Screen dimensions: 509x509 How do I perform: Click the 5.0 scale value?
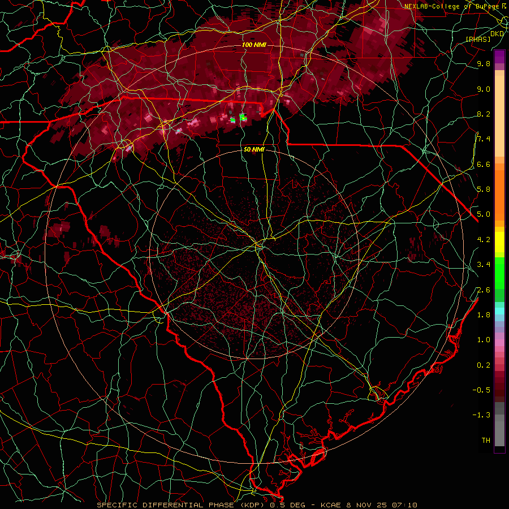pos(484,214)
